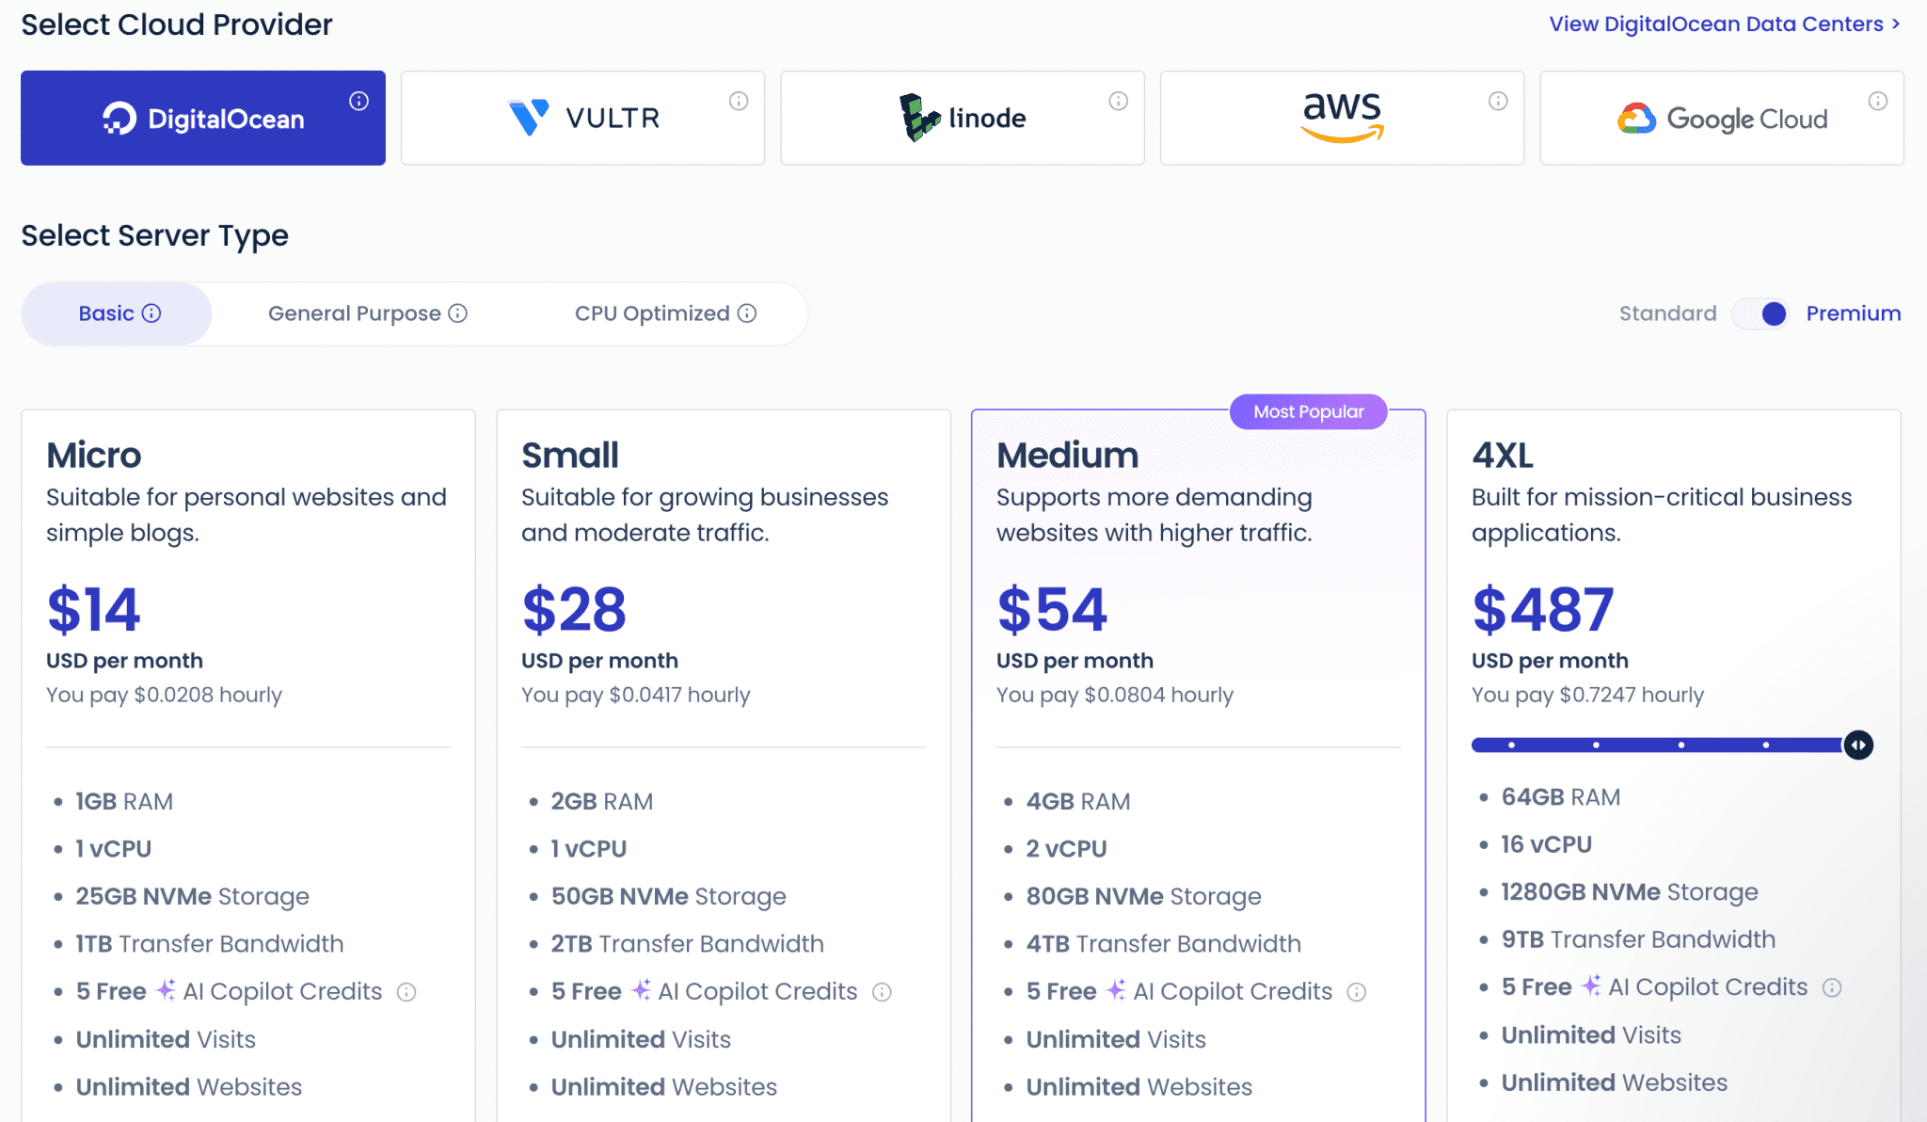1927x1122 pixels.
Task: Click the Most Popular badge on Medium
Action: [x=1308, y=412]
